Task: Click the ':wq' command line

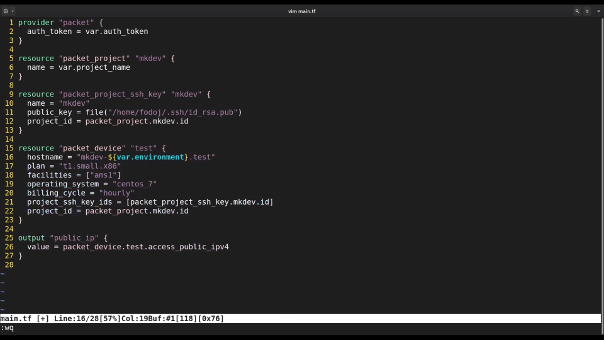Action: pos(7,328)
